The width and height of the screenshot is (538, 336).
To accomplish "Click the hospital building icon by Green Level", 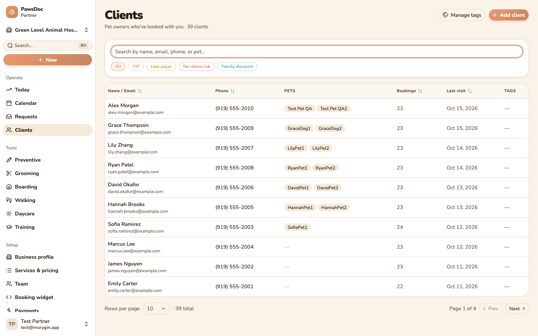I will [x=9, y=30].
